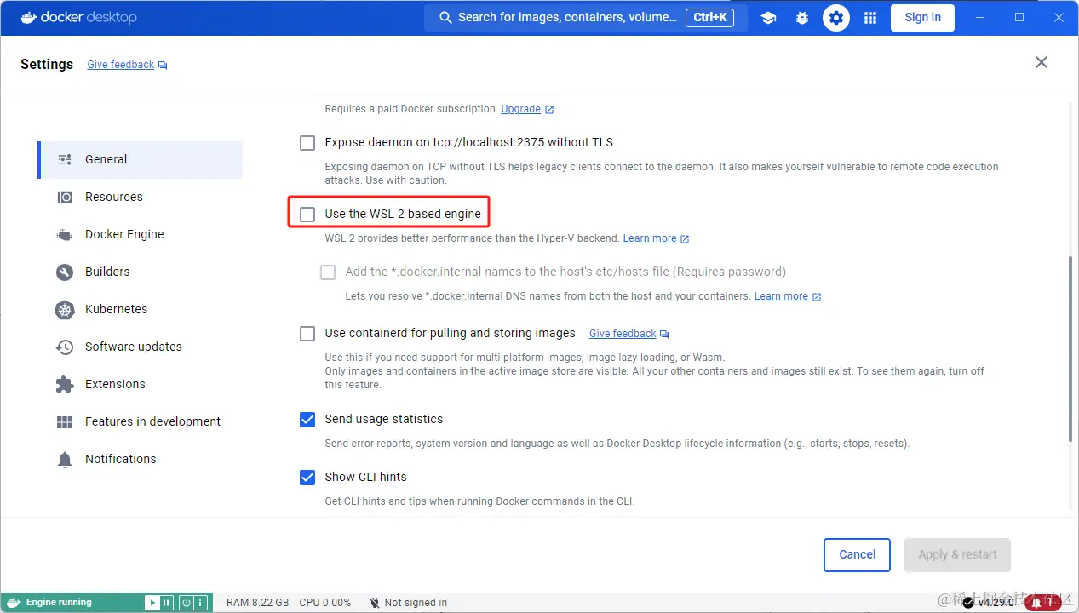
Task: Click the Upgrade subscription link
Action: [x=527, y=109]
